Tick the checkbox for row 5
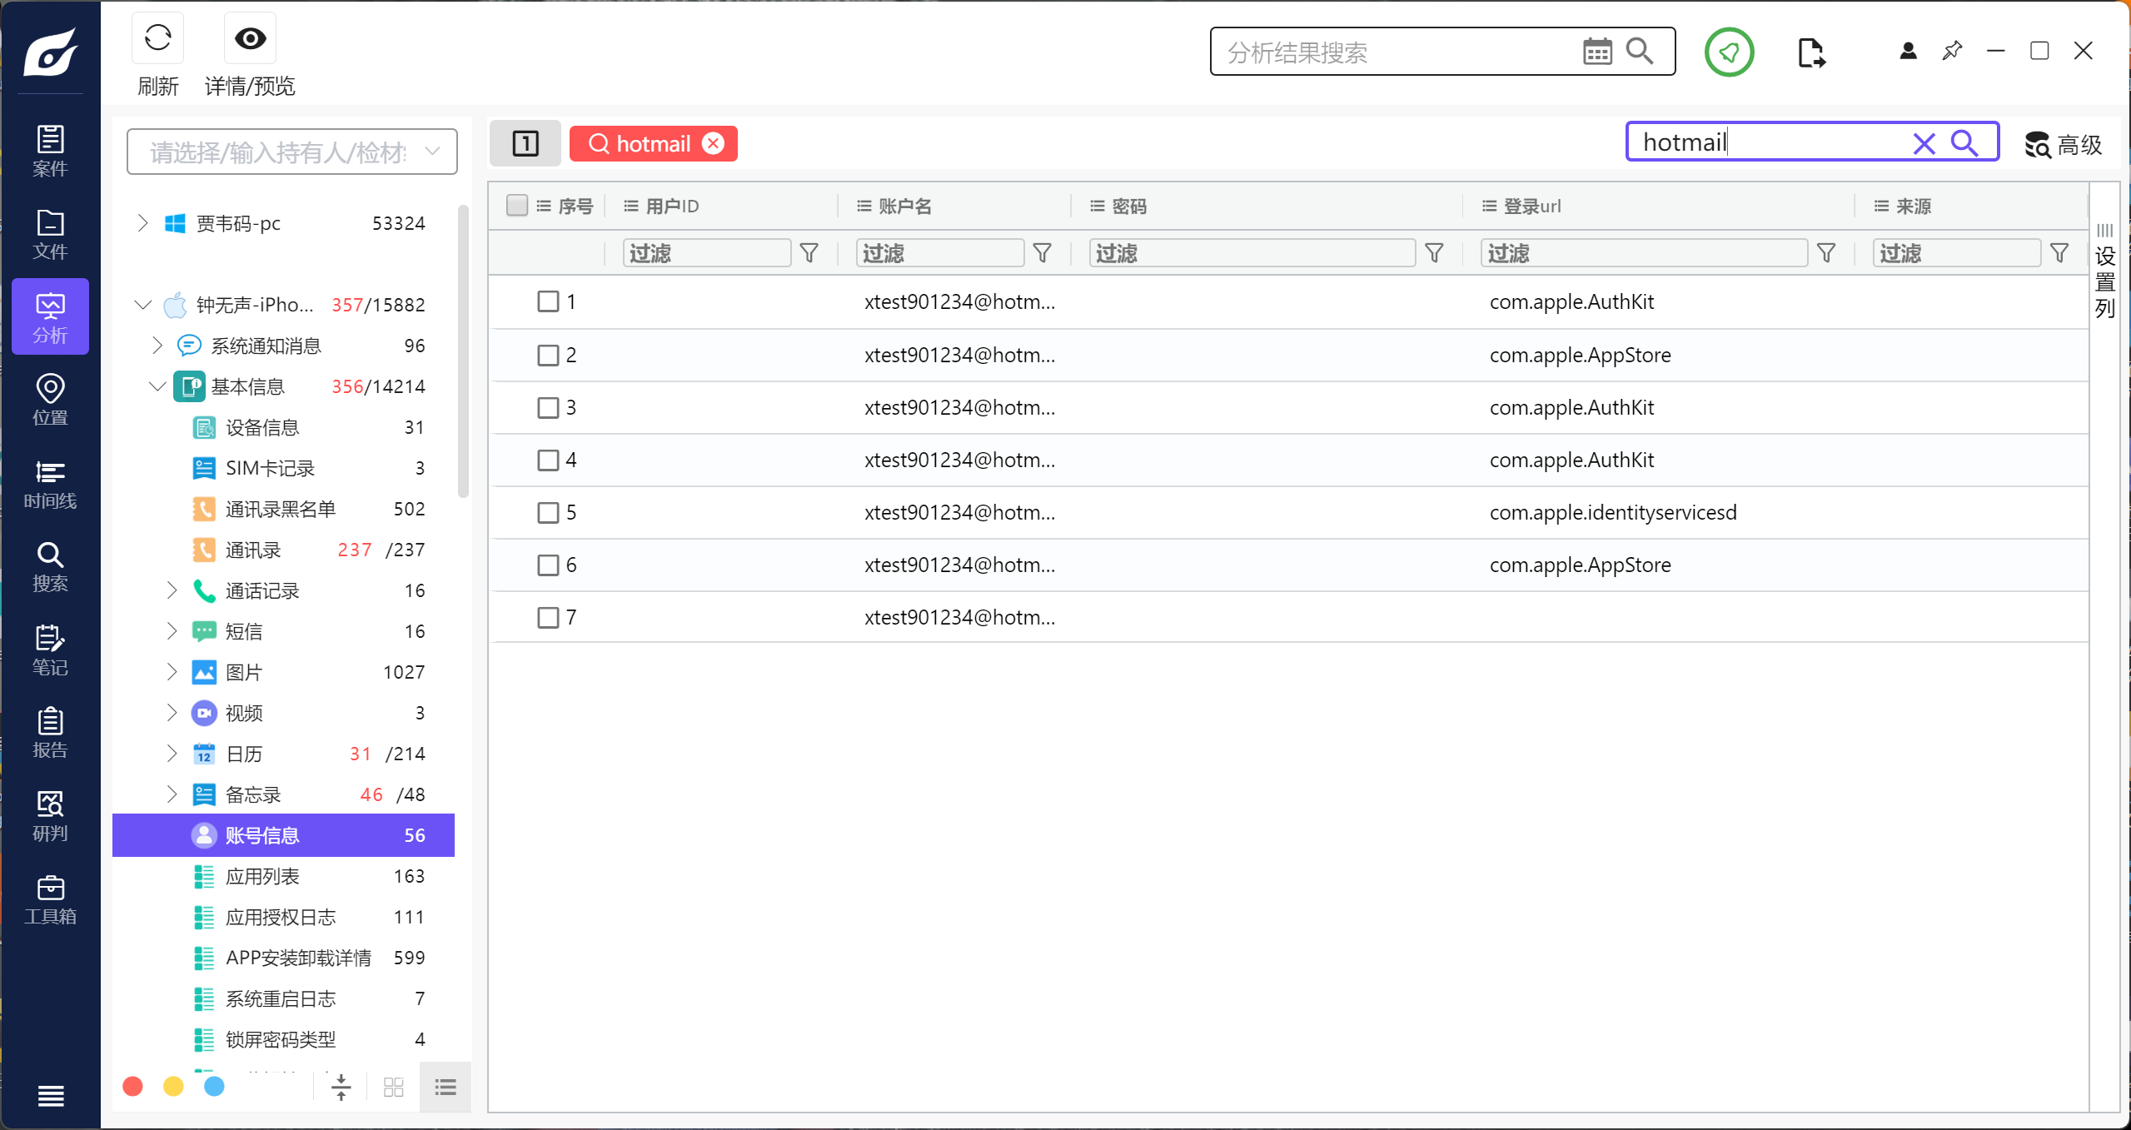 pyautogui.click(x=548, y=512)
